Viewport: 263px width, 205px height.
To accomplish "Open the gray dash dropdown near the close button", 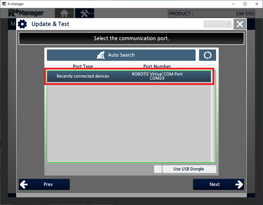I will pyautogui.click(x=217, y=24).
